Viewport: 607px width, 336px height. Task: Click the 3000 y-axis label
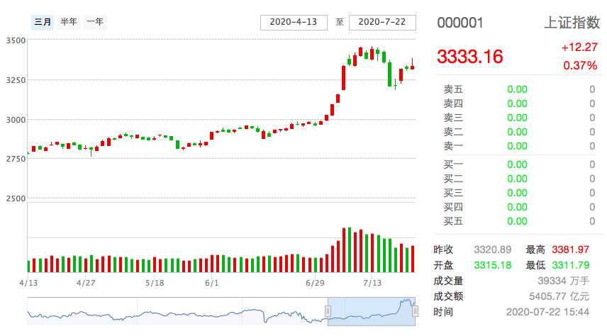pos(16,120)
